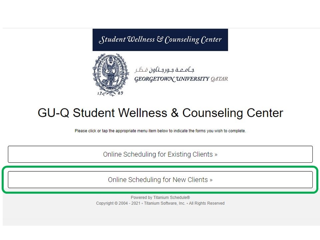Click the Student Wellness & Counseling Center banner

click(x=160, y=40)
